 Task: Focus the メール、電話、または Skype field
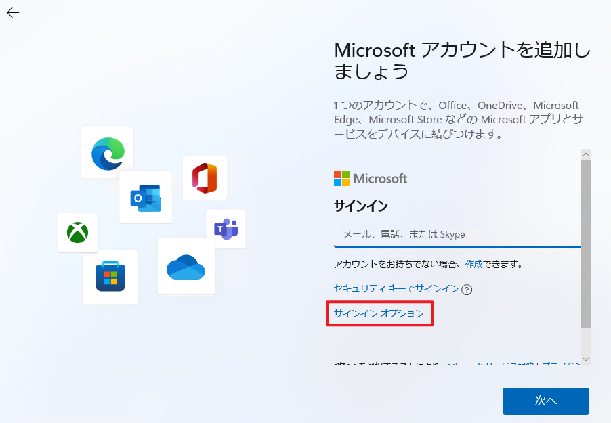tap(457, 234)
